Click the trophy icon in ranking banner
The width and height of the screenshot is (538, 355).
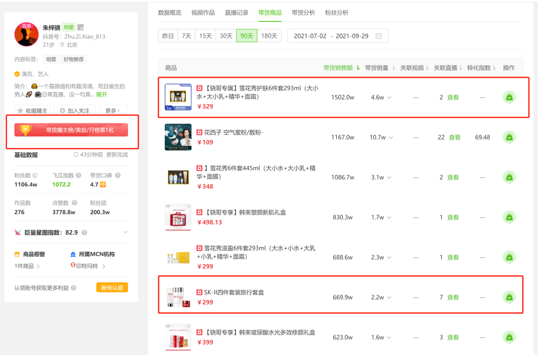coord(25,130)
